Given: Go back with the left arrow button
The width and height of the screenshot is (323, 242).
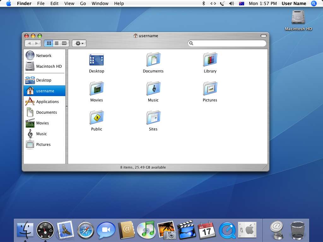Looking at the screenshot, I should pos(29,43).
